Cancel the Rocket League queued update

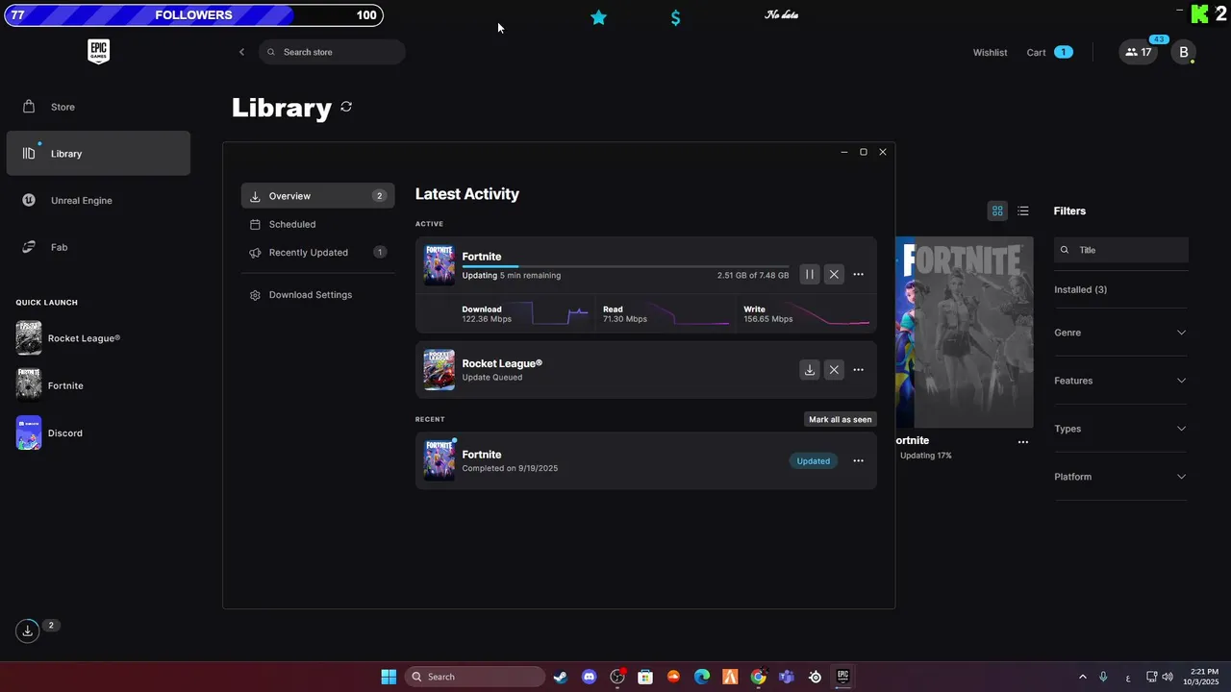click(834, 370)
